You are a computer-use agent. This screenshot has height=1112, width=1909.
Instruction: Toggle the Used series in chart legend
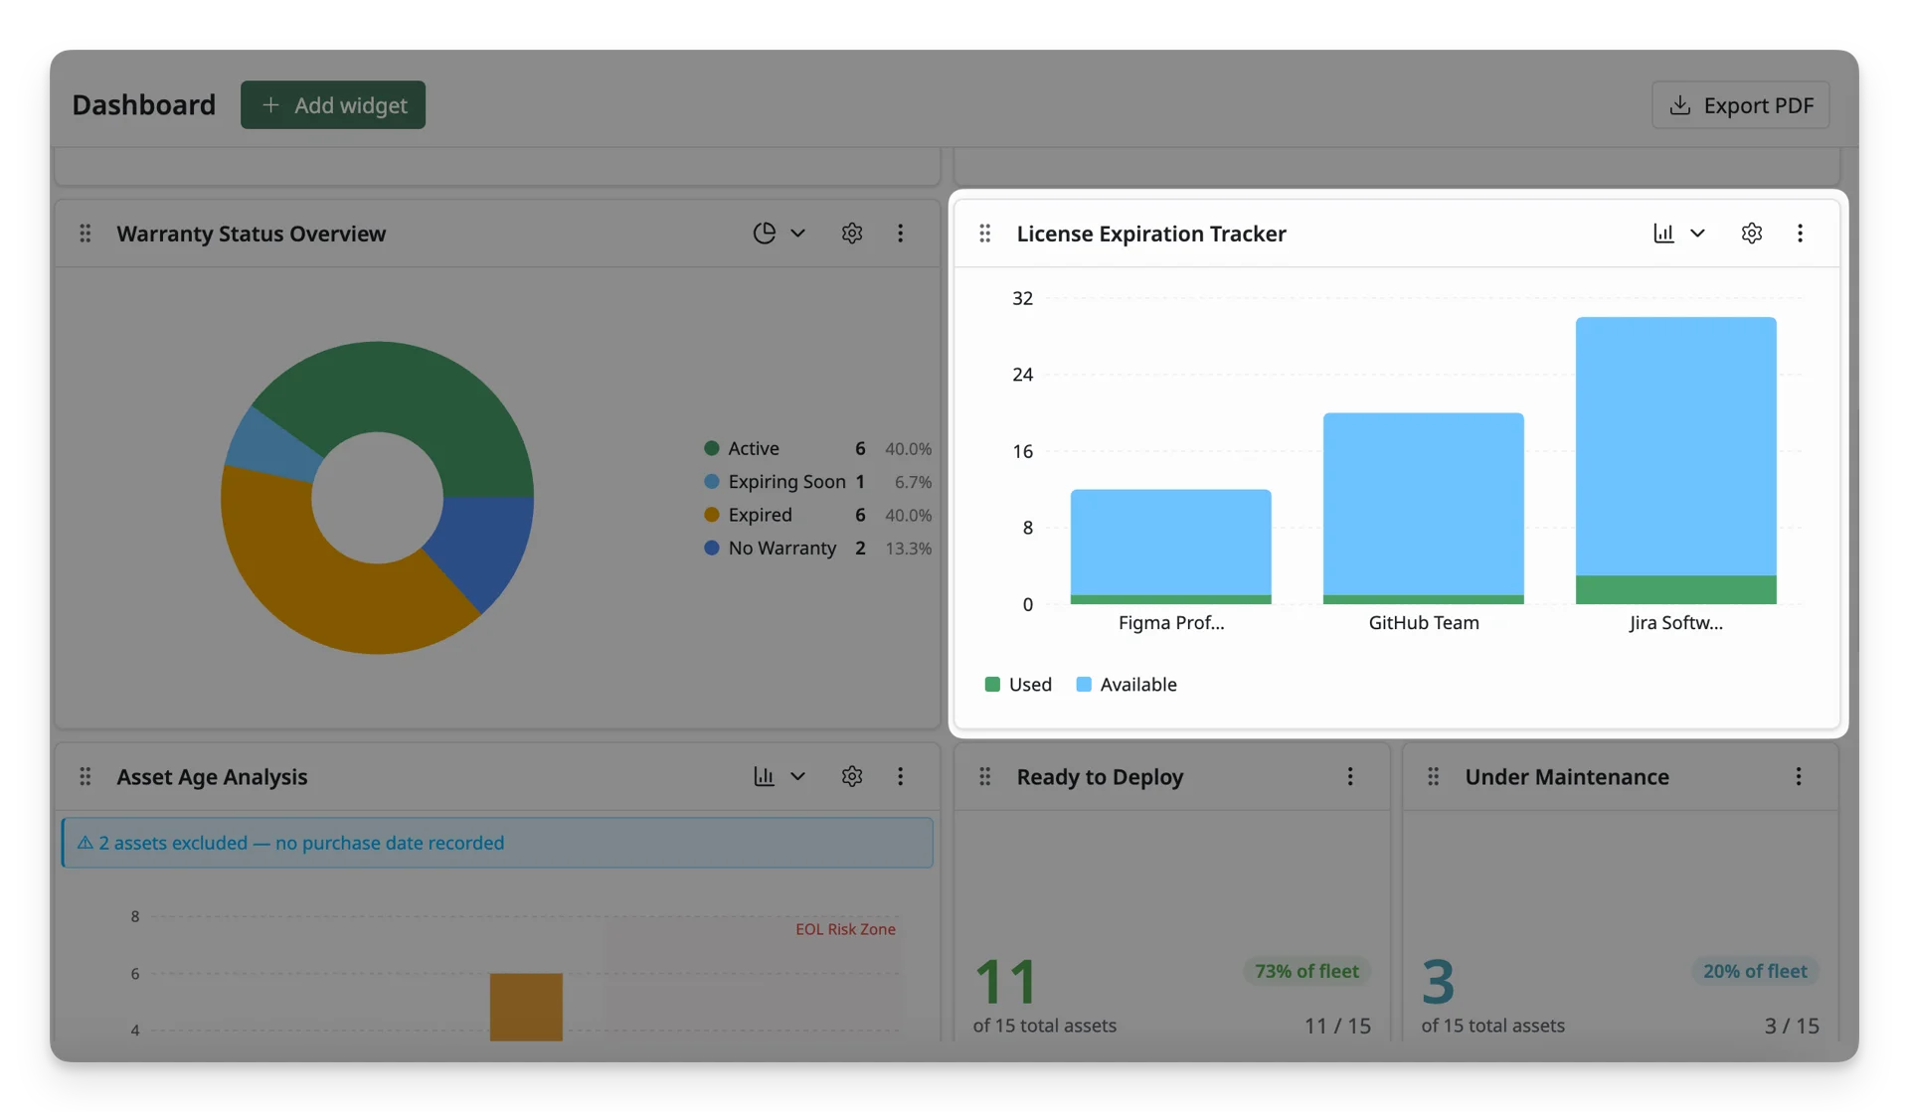pos(1017,684)
